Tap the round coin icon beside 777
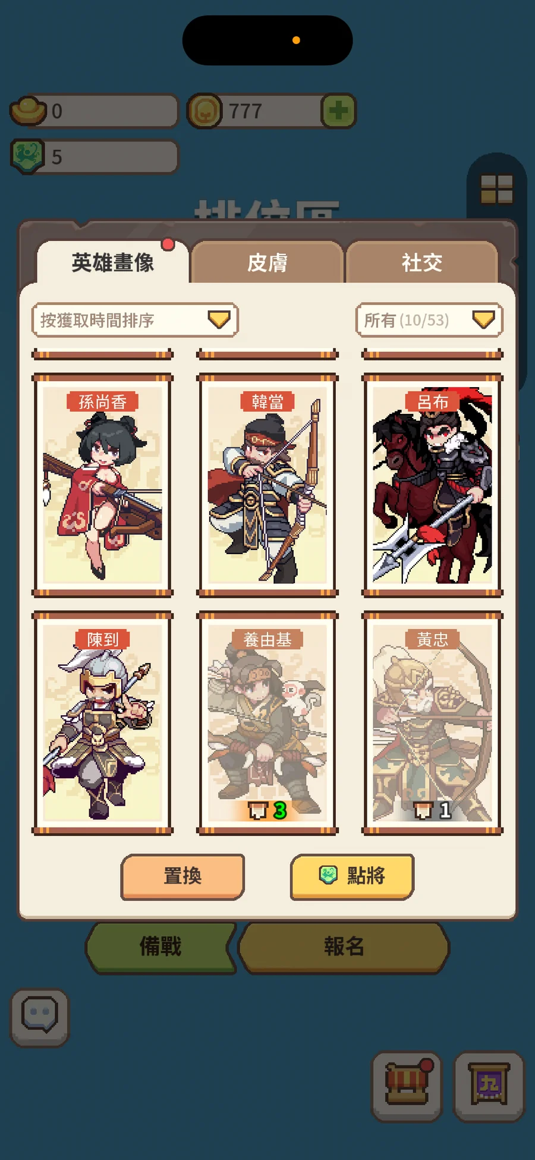 pos(204,111)
